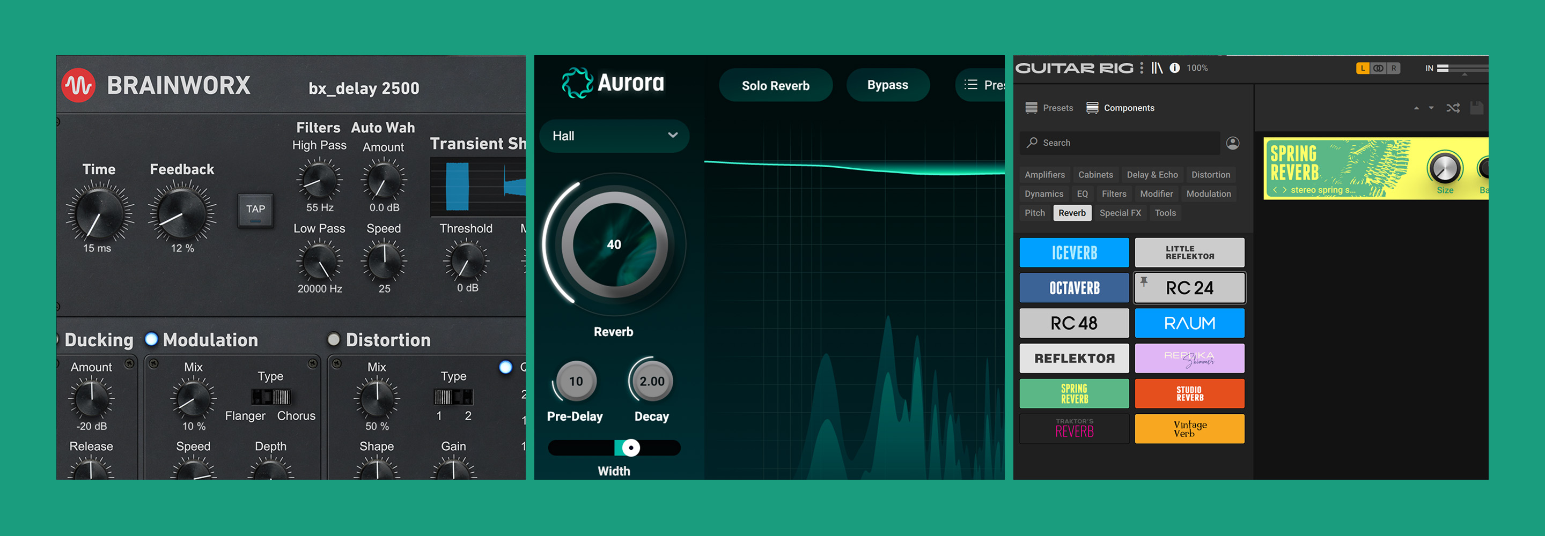Click the stereo link icon between L and R
Image resolution: width=1545 pixels, height=536 pixels.
[x=1378, y=69]
